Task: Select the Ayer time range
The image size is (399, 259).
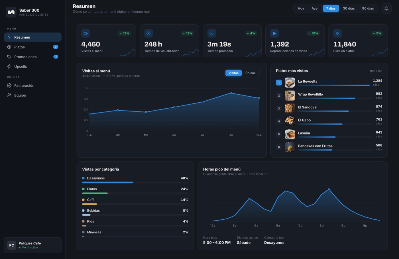Action: [x=315, y=8]
